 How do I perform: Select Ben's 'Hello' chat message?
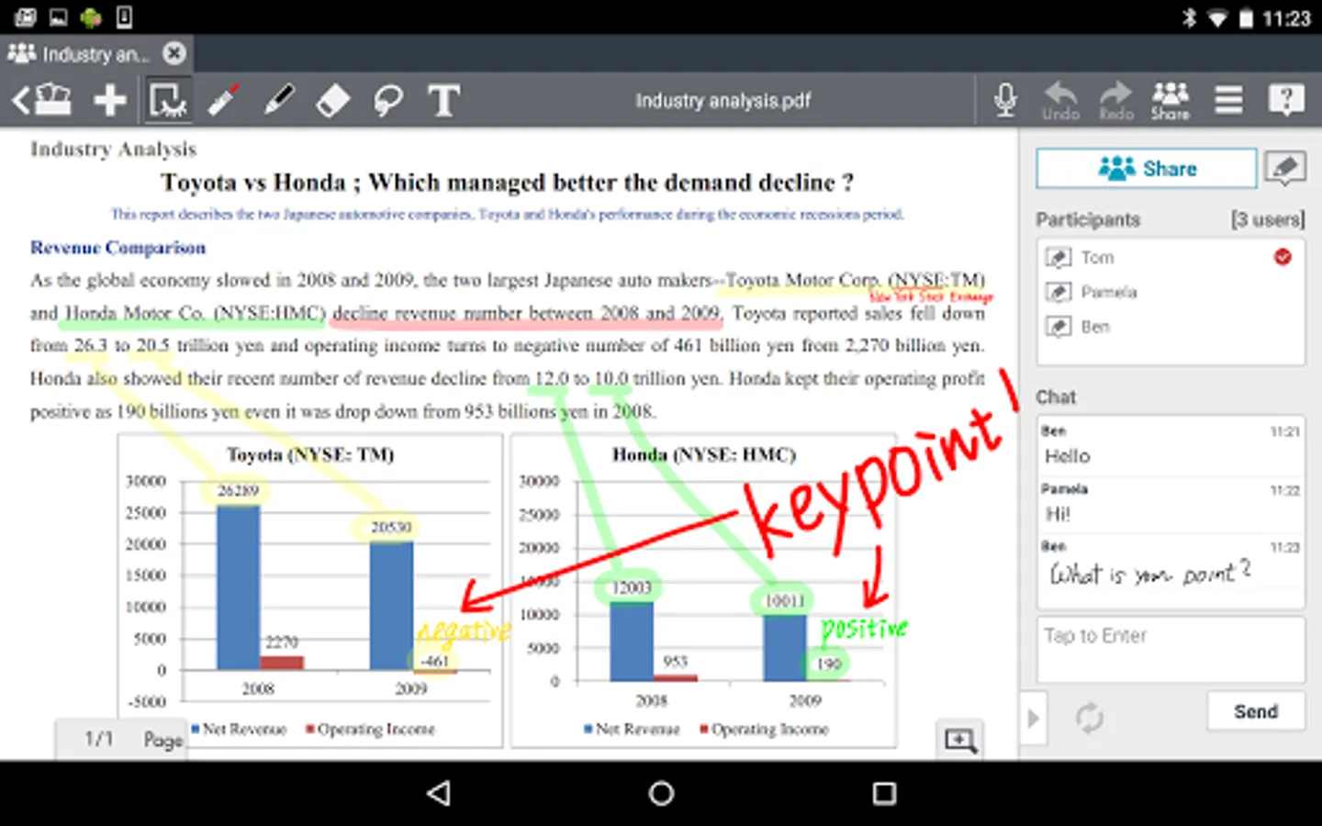tap(1171, 446)
